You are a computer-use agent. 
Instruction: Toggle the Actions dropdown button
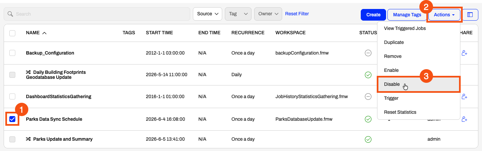(x=444, y=15)
